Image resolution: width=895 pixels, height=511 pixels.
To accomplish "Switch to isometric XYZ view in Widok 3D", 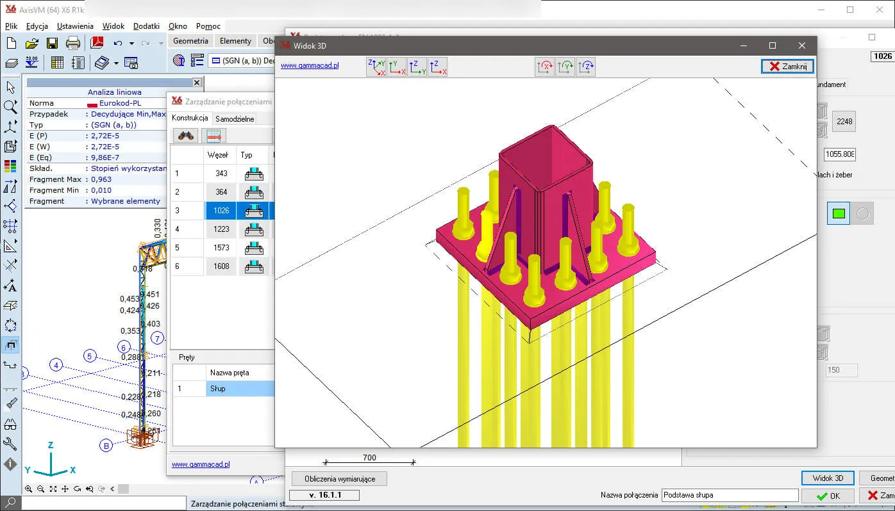I will [x=376, y=67].
